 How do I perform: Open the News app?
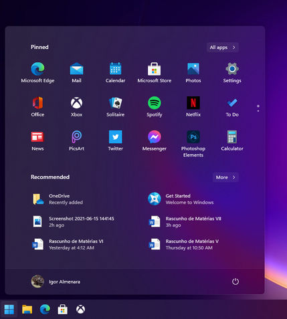pyautogui.click(x=37, y=141)
